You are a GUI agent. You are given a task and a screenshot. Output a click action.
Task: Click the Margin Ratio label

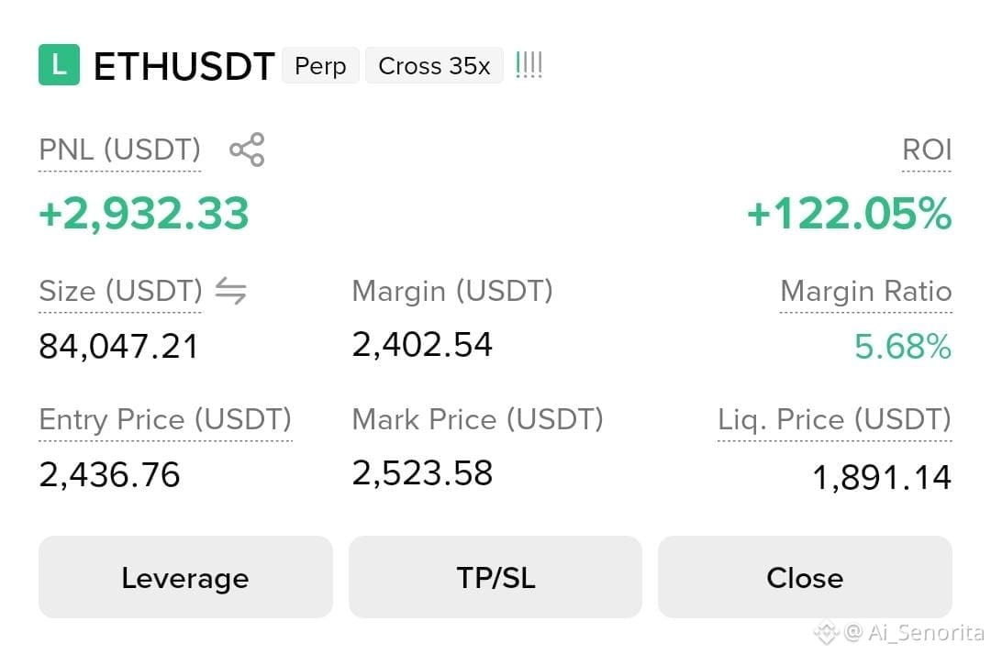pos(866,291)
